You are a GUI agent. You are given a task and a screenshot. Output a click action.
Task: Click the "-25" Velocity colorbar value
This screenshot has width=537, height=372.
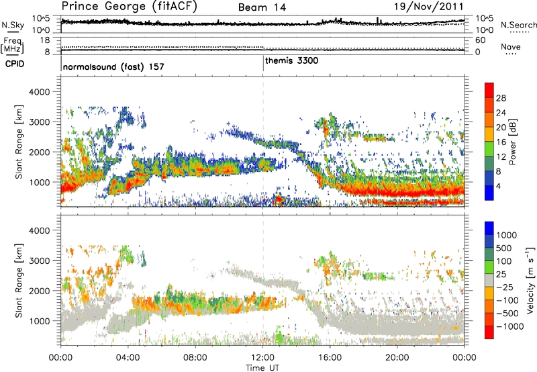coord(505,287)
